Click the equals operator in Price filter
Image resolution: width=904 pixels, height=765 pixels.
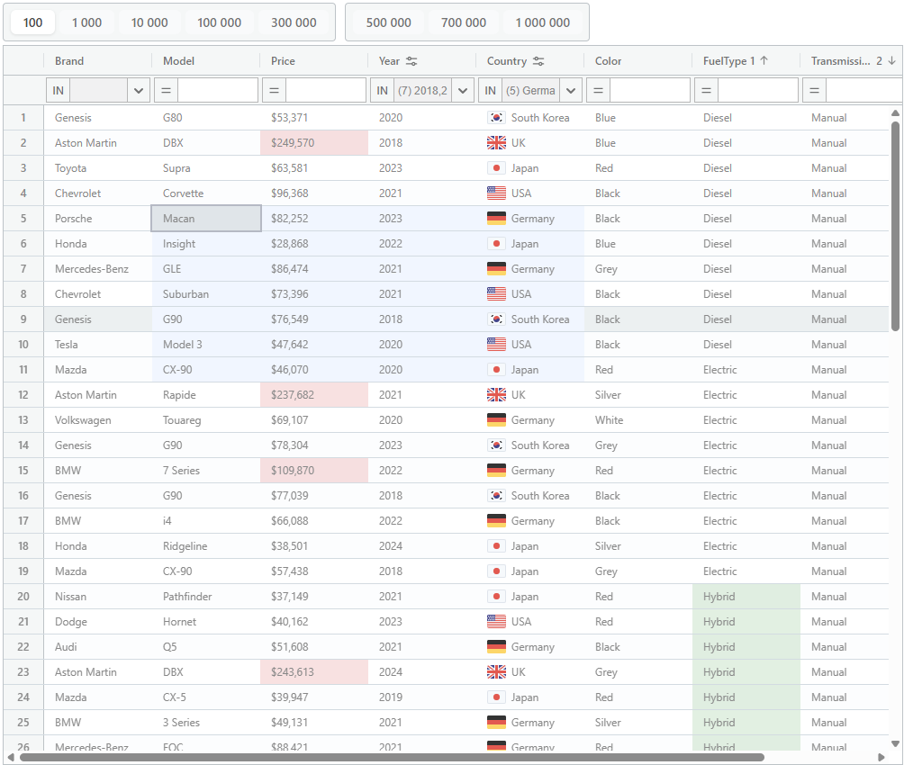(275, 91)
